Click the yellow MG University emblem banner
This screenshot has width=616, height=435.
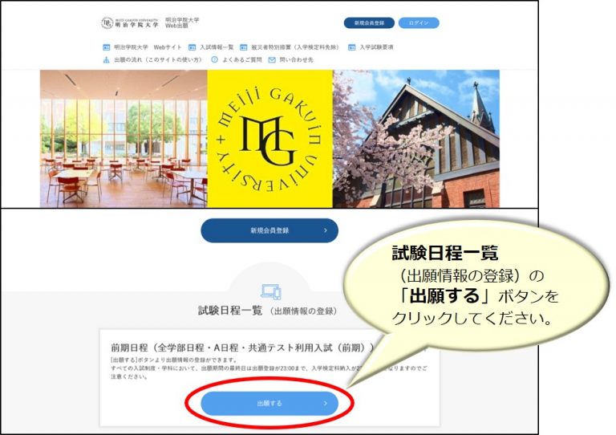coord(269,139)
